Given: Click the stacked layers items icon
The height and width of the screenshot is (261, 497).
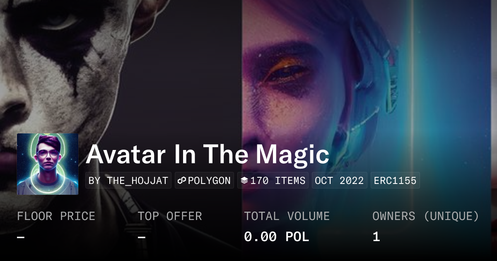Looking at the screenshot, I should point(244,181).
